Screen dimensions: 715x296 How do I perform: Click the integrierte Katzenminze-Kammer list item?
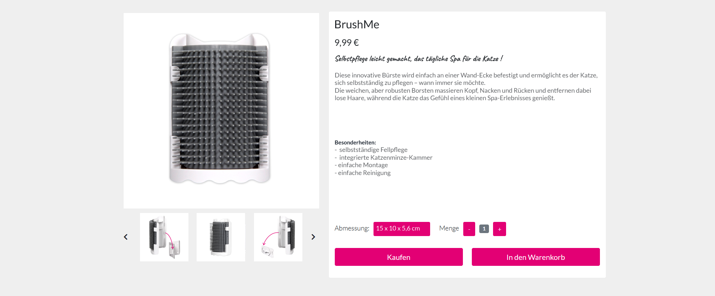click(x=385, y=157)
